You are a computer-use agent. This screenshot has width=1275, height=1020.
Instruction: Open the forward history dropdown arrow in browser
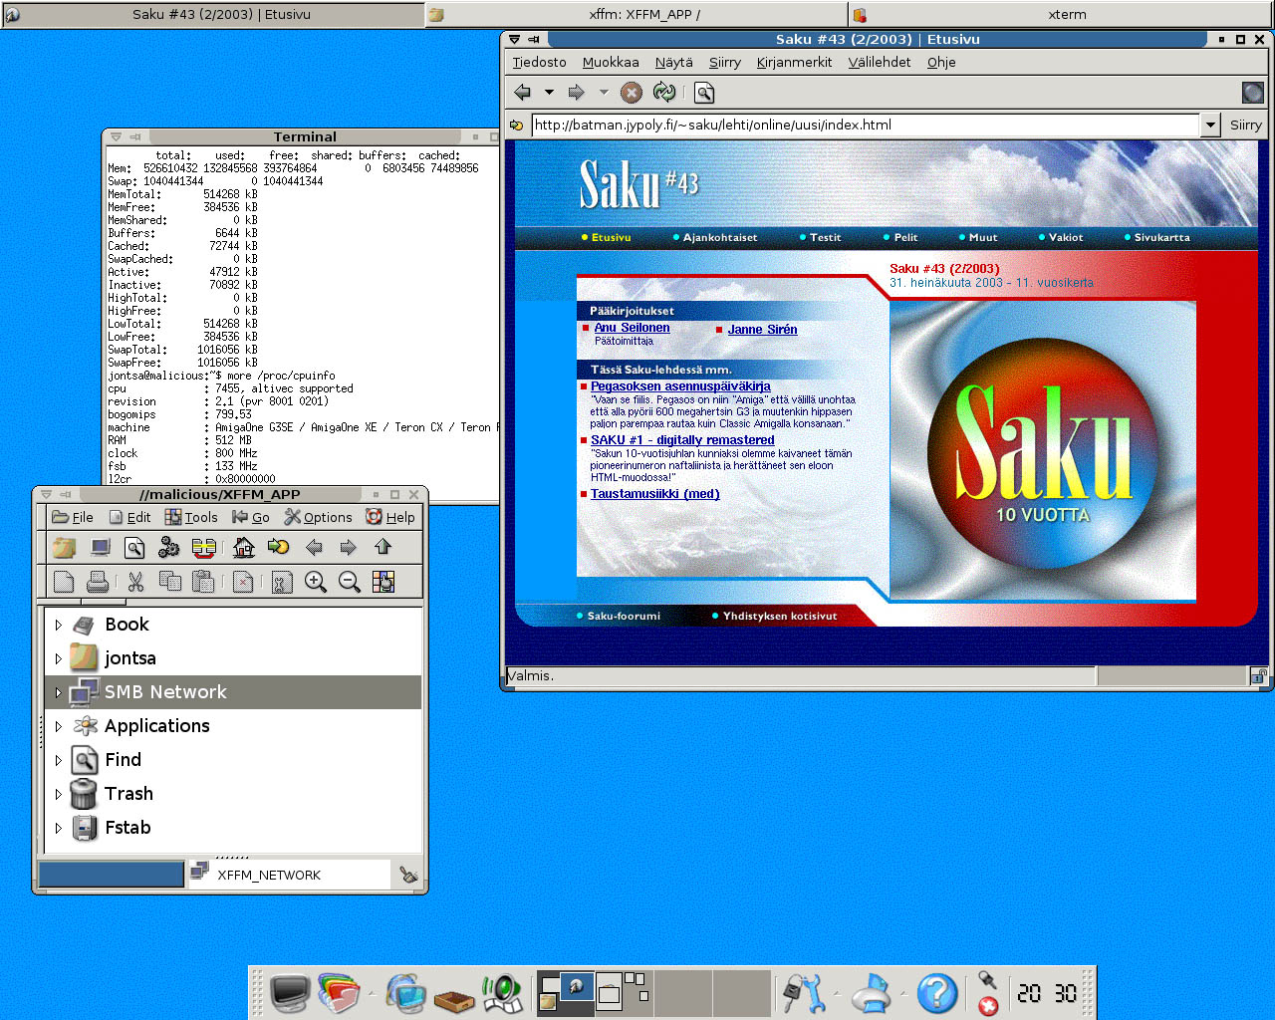coord(603,93)
